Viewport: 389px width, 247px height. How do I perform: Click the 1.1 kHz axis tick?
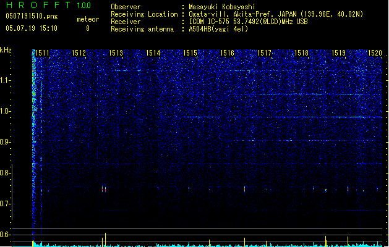(x=5, y=80)
